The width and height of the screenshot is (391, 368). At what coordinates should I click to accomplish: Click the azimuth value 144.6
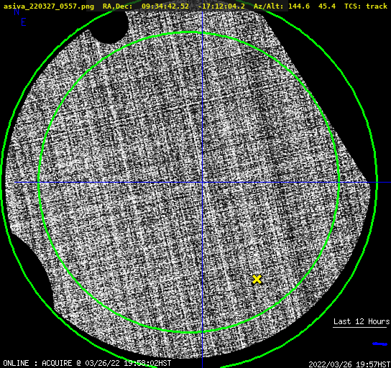coord(299,6)
